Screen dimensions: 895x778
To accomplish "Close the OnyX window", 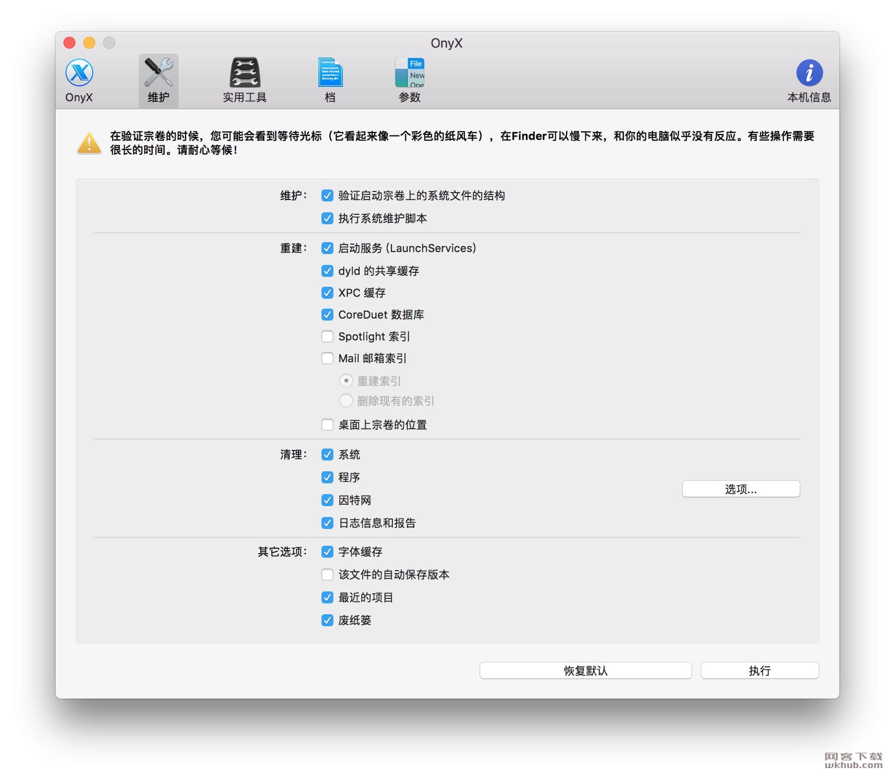I will 70,43.
